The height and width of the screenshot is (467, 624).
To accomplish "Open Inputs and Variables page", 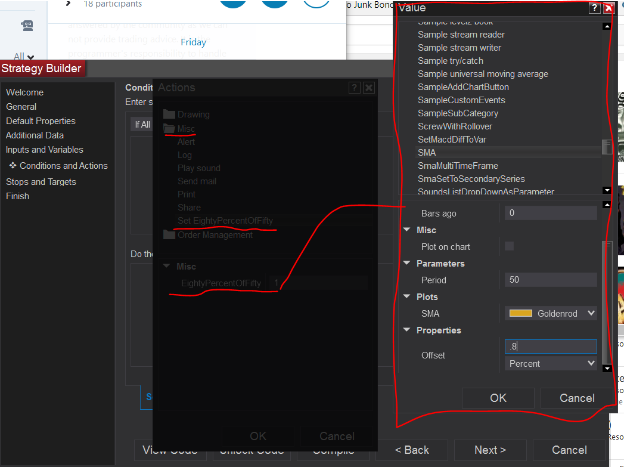I will click(x=45, y=150).
